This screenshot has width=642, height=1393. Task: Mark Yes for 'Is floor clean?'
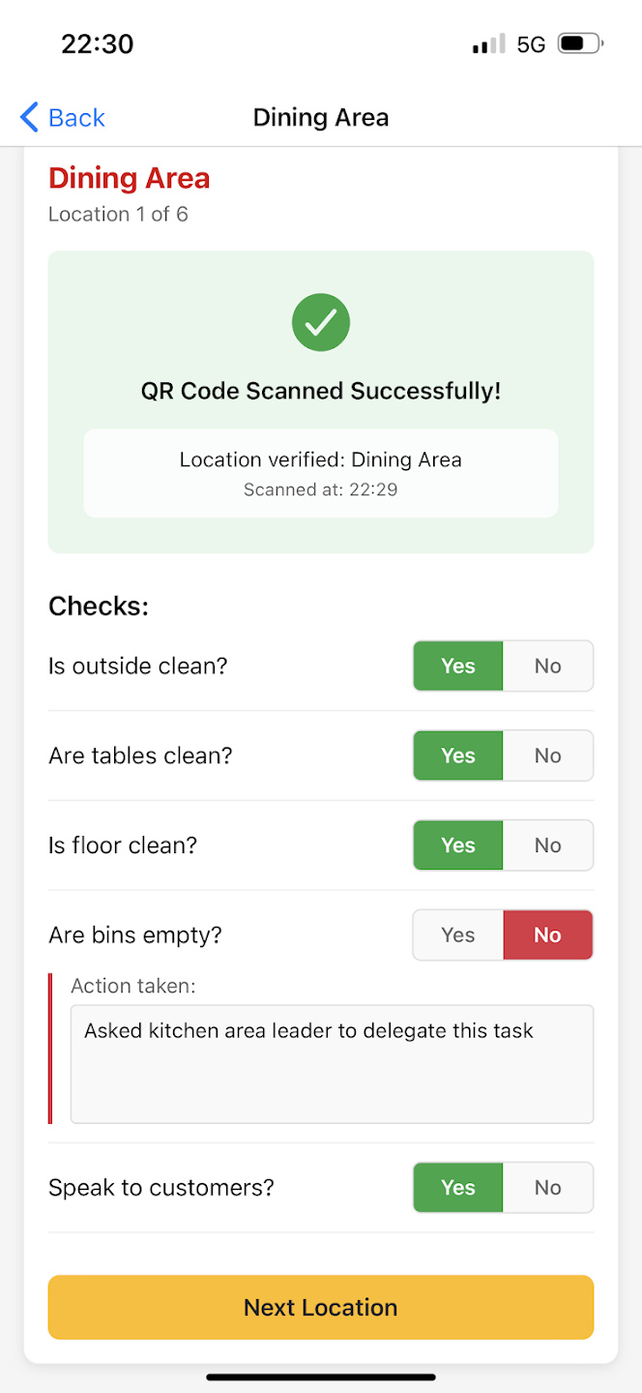point(457,845)
